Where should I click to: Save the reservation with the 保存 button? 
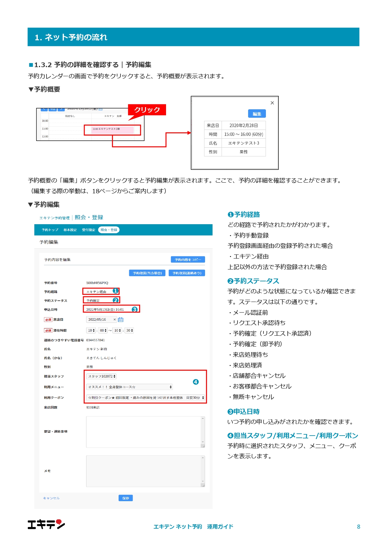point(126,498)
